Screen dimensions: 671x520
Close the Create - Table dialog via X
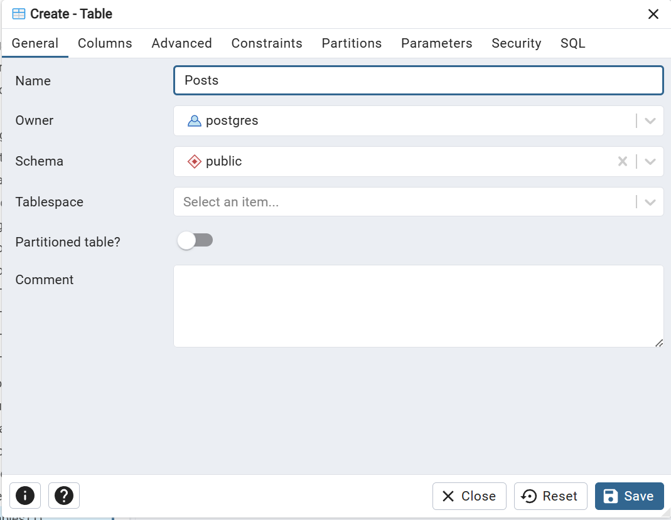(653, 14)
